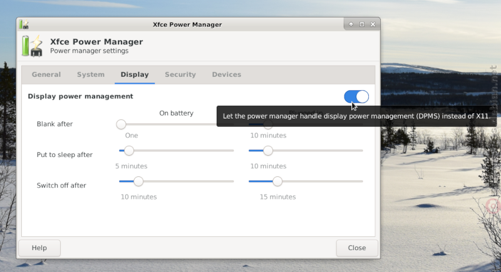Screen dimensions: 501x272
Task: Click the power manager titlebar icon
Action: coord(24,24)
